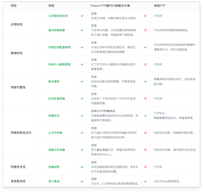Click red X in 海量文件传输 row

(145, 150)
